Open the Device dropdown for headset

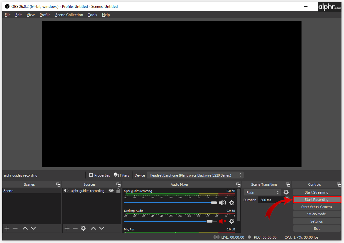[x=195, y=175]
